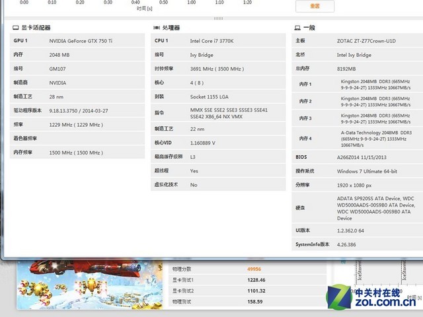Select the 'GM107' code name value
This screenshot has height=317, width=423.
(58, 69)
